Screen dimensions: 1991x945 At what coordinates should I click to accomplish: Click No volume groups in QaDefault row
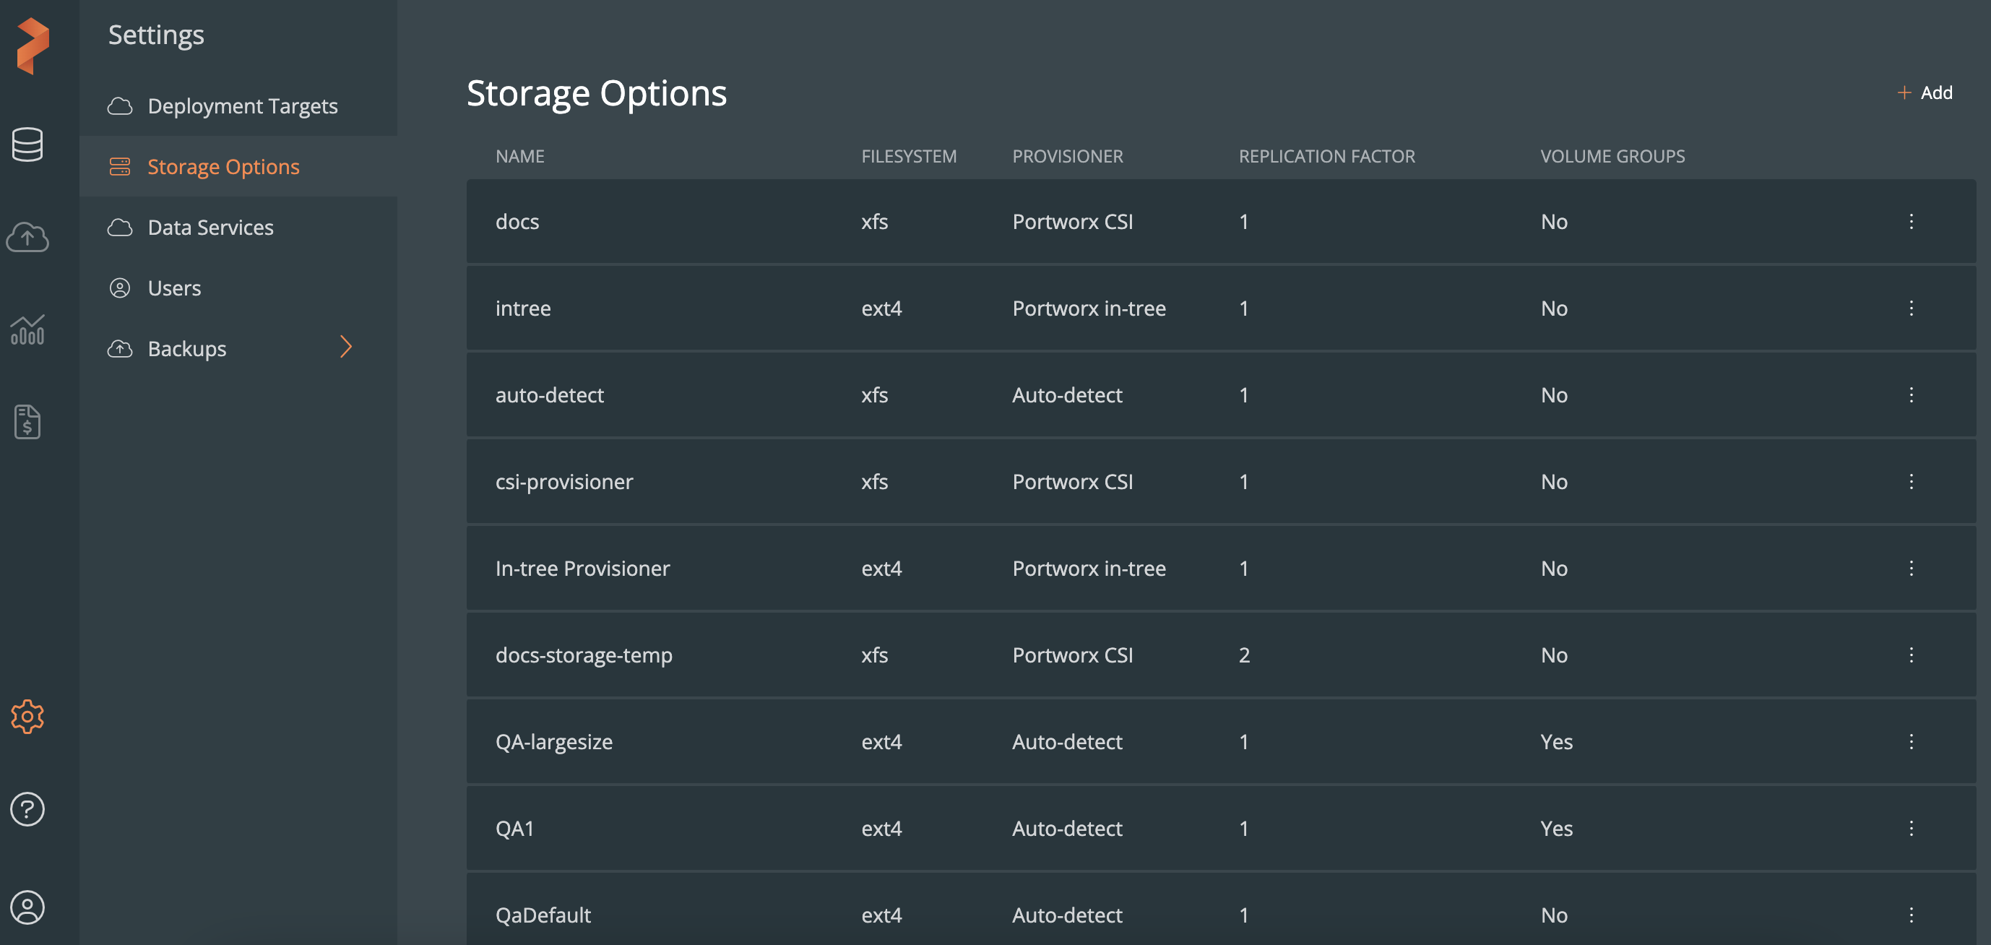coord(1555,915)
